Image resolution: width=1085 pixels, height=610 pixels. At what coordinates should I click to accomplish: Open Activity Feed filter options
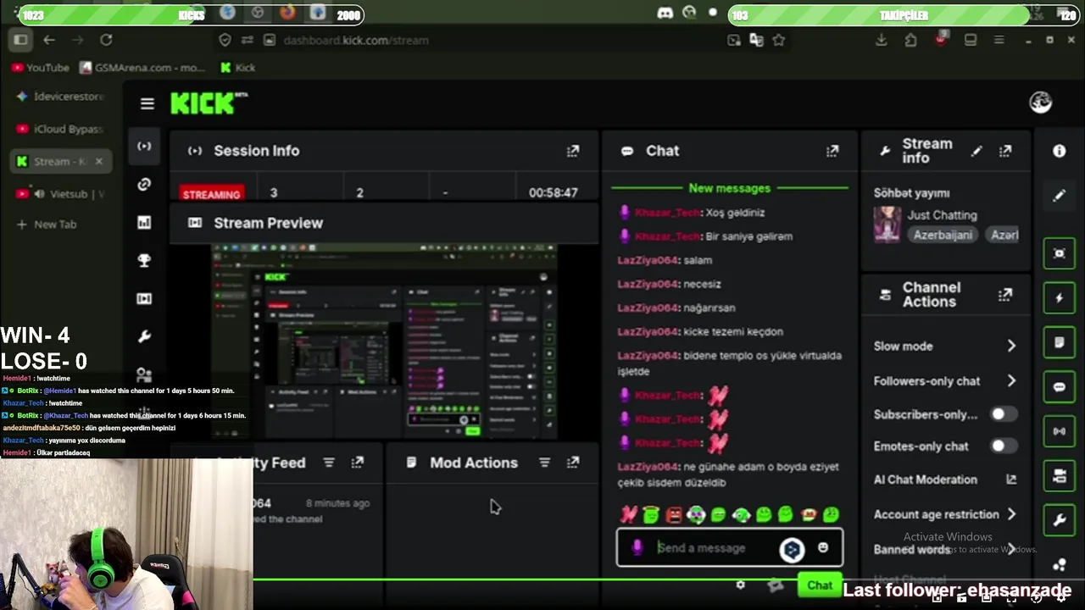click(x=329, y=463)
